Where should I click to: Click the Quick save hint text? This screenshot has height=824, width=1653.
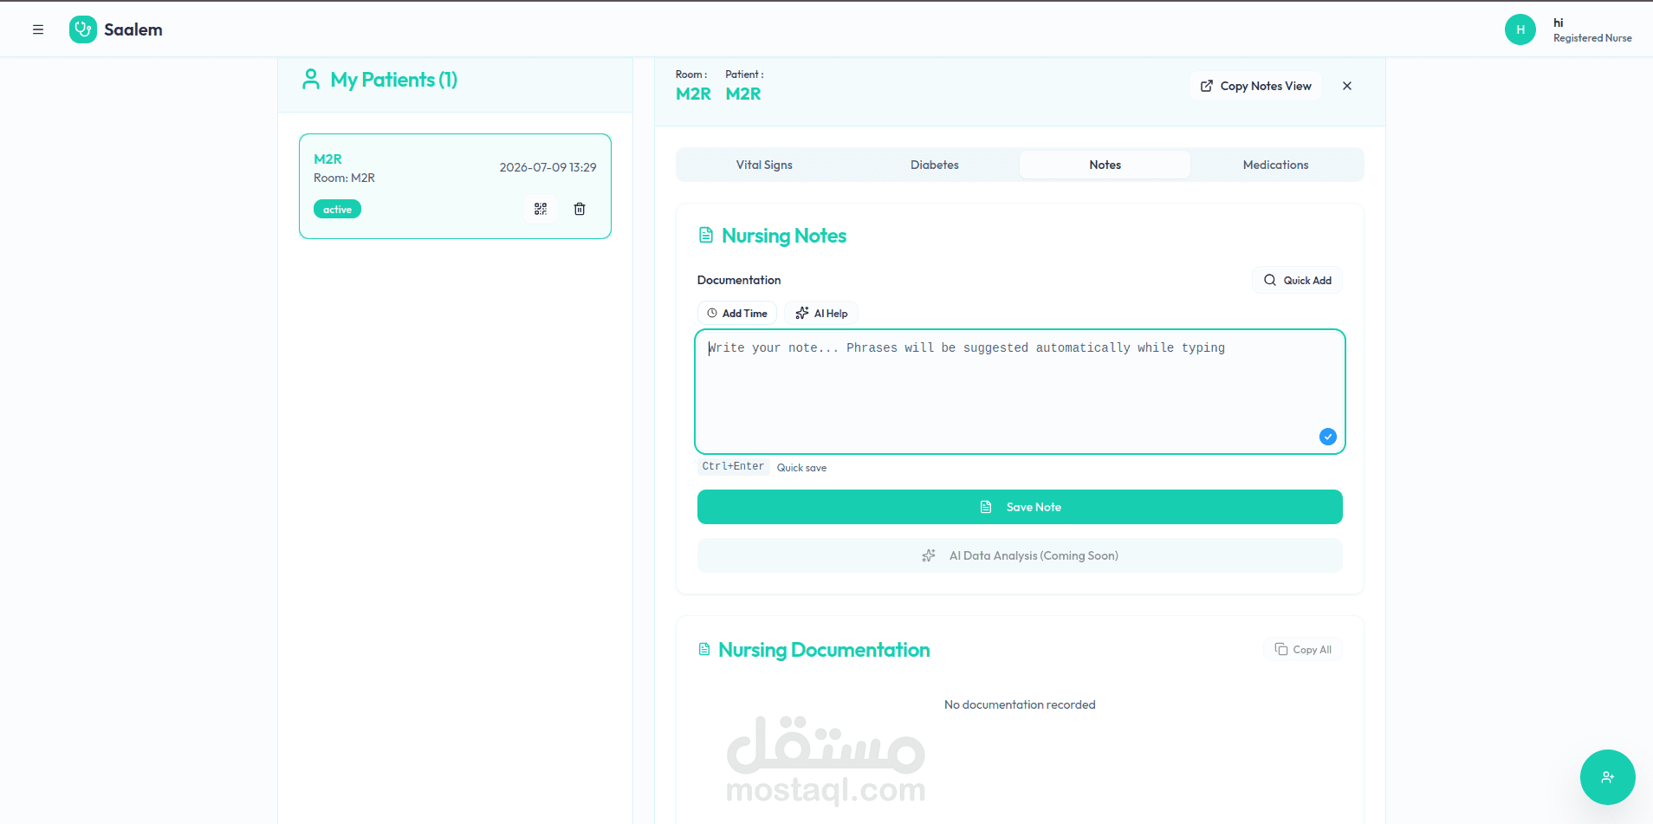(801, 468)
